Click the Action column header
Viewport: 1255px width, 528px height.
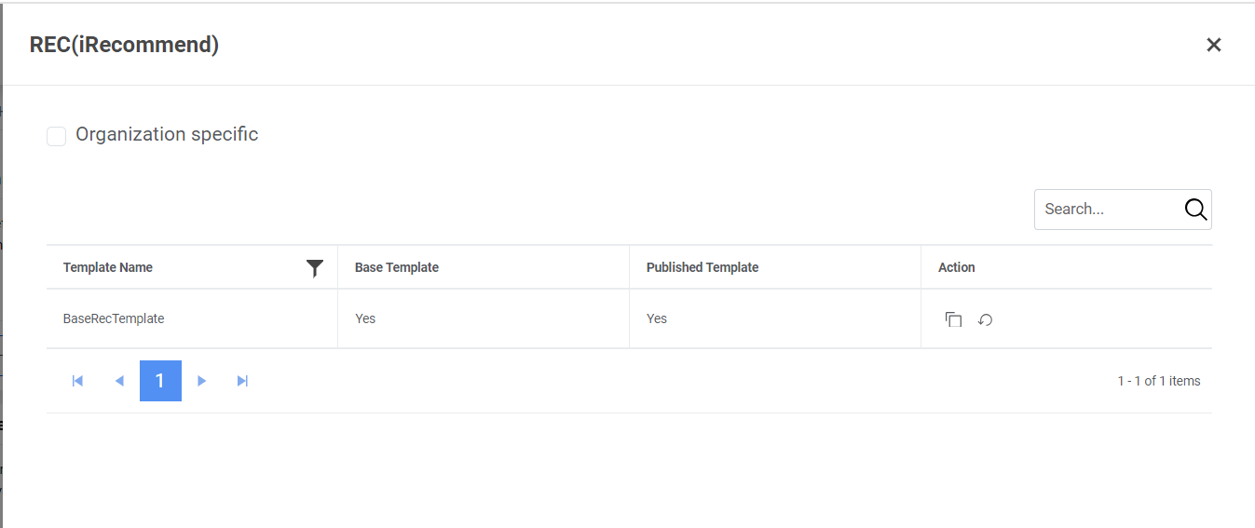957,267
